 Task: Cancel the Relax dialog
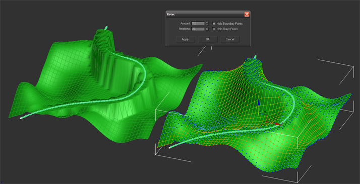point(230,39)
